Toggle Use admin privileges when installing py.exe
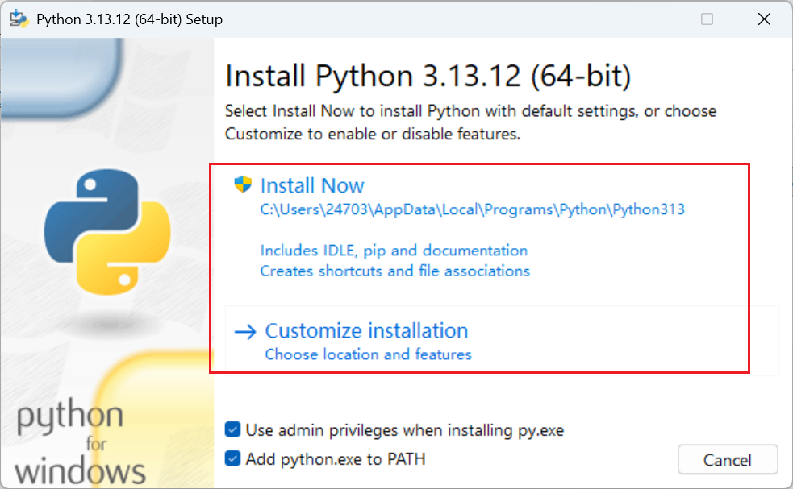Viewport: 793px width, 489px height. click(x=232, y=430)
